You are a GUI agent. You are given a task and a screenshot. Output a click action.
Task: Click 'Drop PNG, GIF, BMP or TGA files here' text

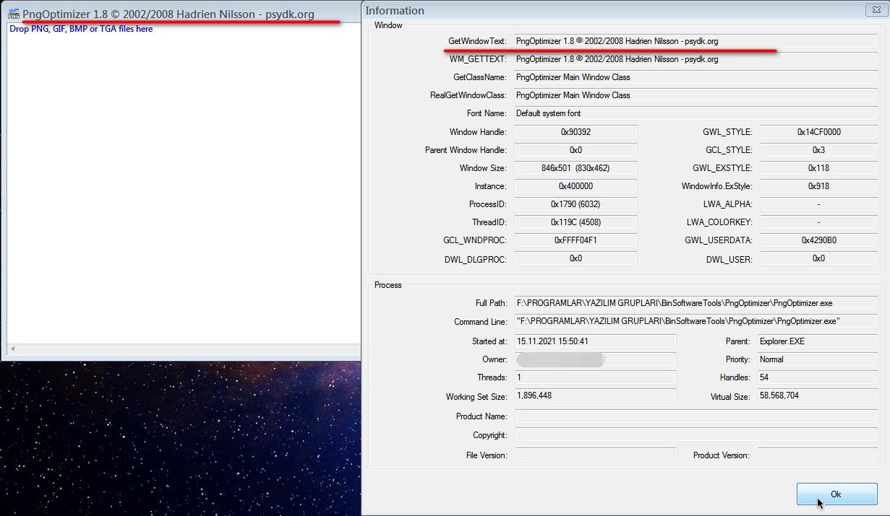81,29
